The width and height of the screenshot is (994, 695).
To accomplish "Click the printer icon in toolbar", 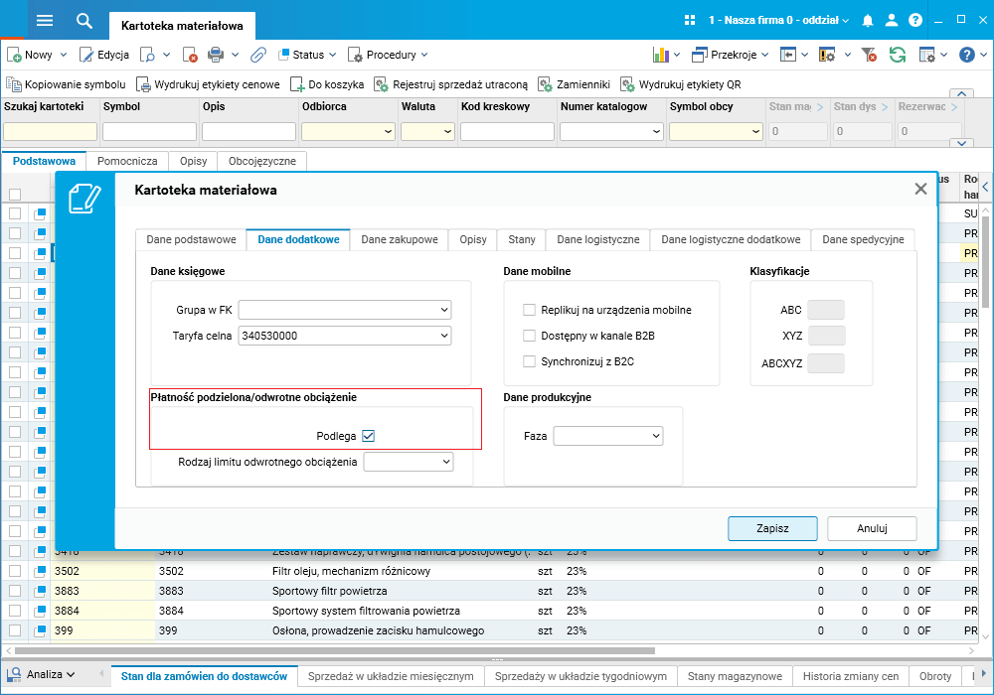I will [216, 55].
